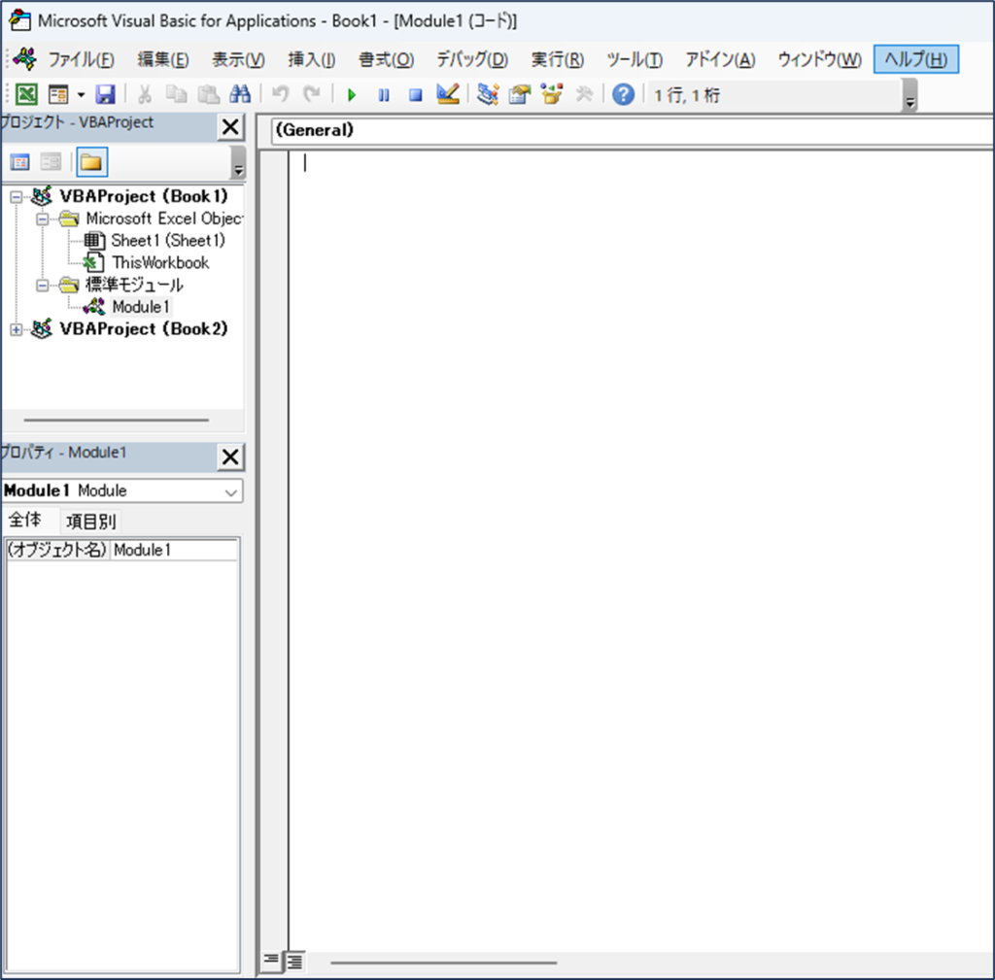Select the 標準モジュール folder item
Image resolution: width=995 pixels, height=980 pixels.
tap(134, 285)
